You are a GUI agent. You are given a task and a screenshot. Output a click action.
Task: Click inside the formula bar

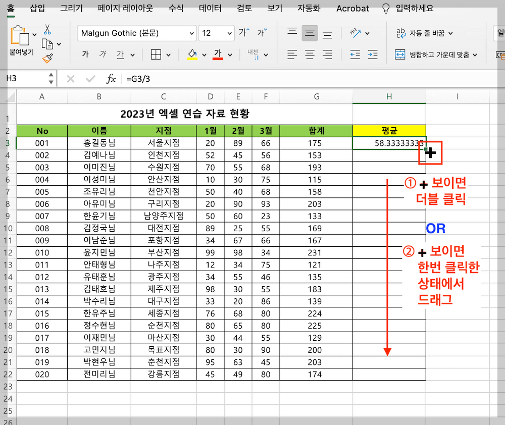pos(202,79)
